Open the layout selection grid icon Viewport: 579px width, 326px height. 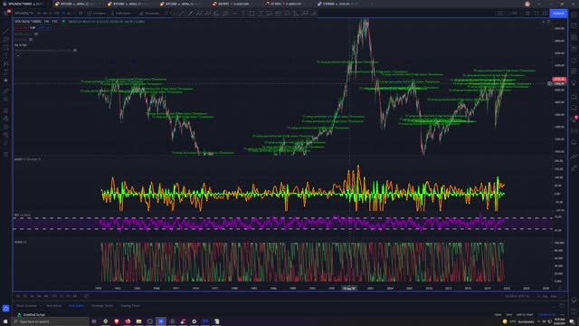coord(500,14)
